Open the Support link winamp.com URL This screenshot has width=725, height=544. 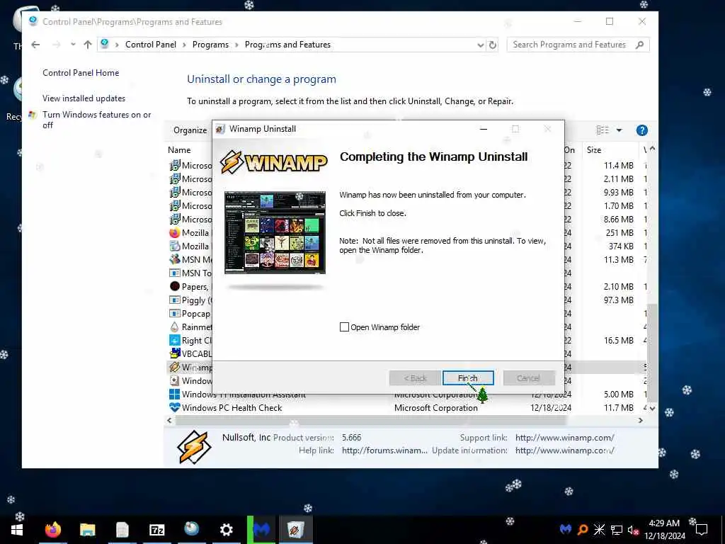564,438
